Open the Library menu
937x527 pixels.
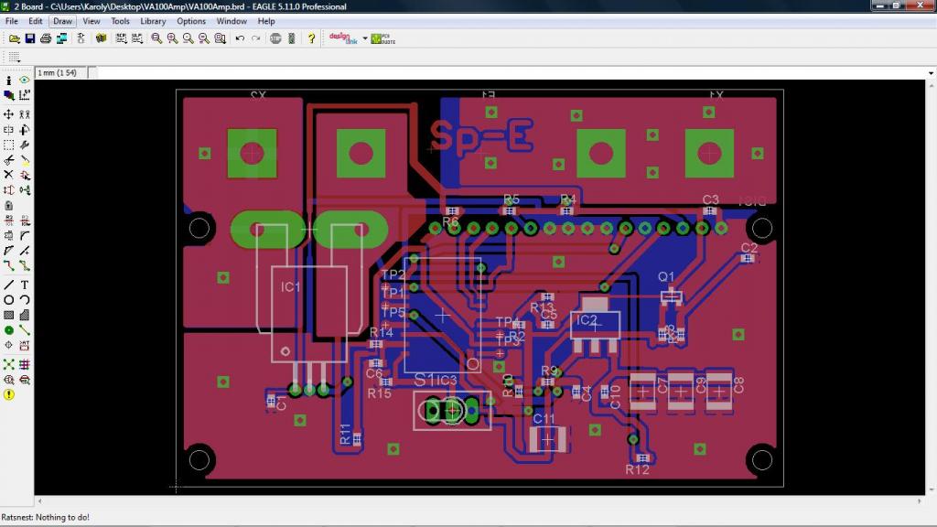[x=153, y=21]
